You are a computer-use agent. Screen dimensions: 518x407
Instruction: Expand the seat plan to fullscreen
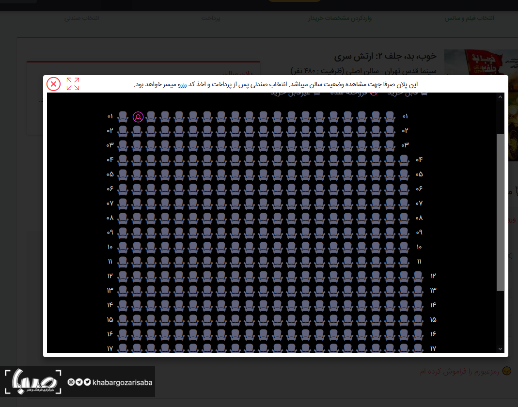tap(73, 84)
